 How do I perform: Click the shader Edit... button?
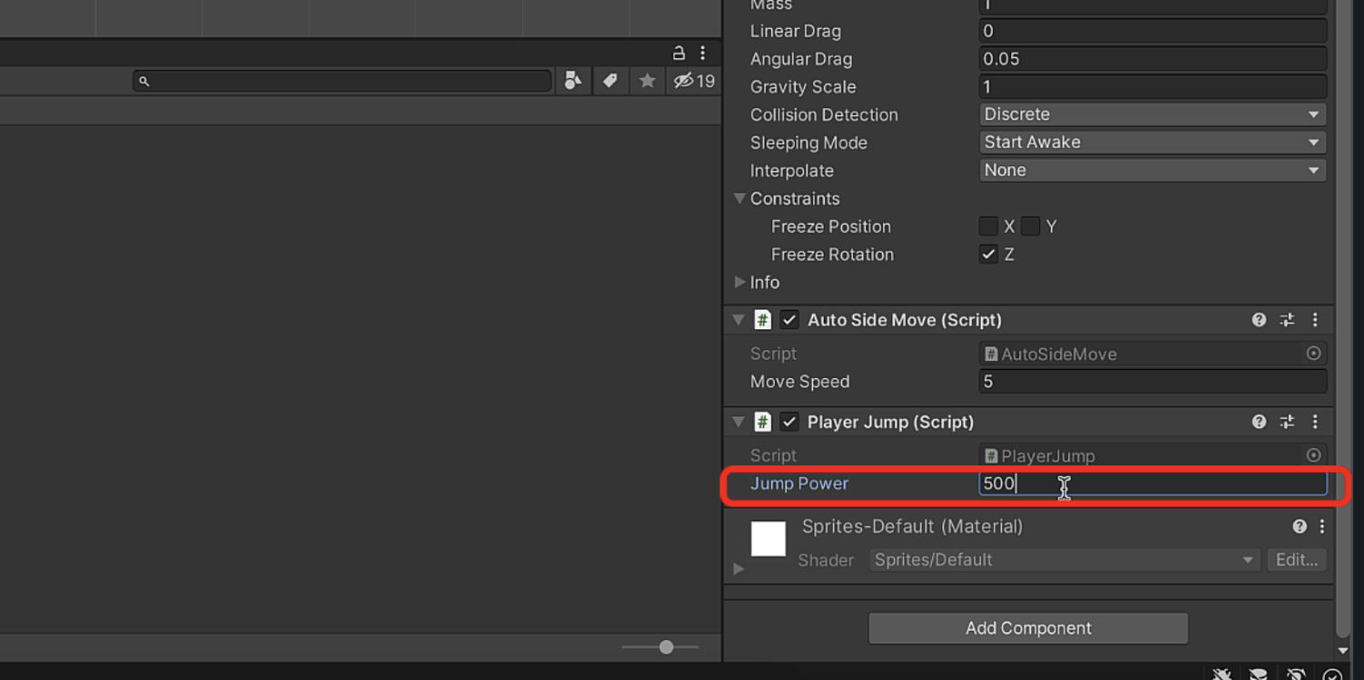click(x=1297, y=560)
